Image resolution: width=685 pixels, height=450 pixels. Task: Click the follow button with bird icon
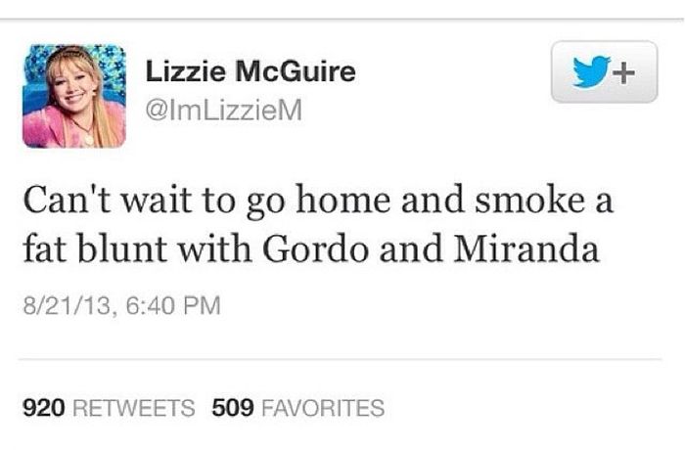604,71
